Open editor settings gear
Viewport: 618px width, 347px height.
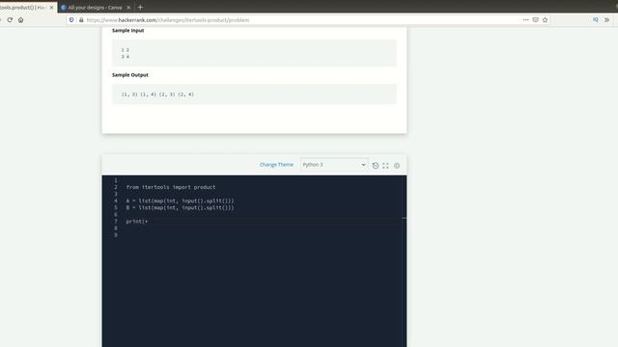397,165
